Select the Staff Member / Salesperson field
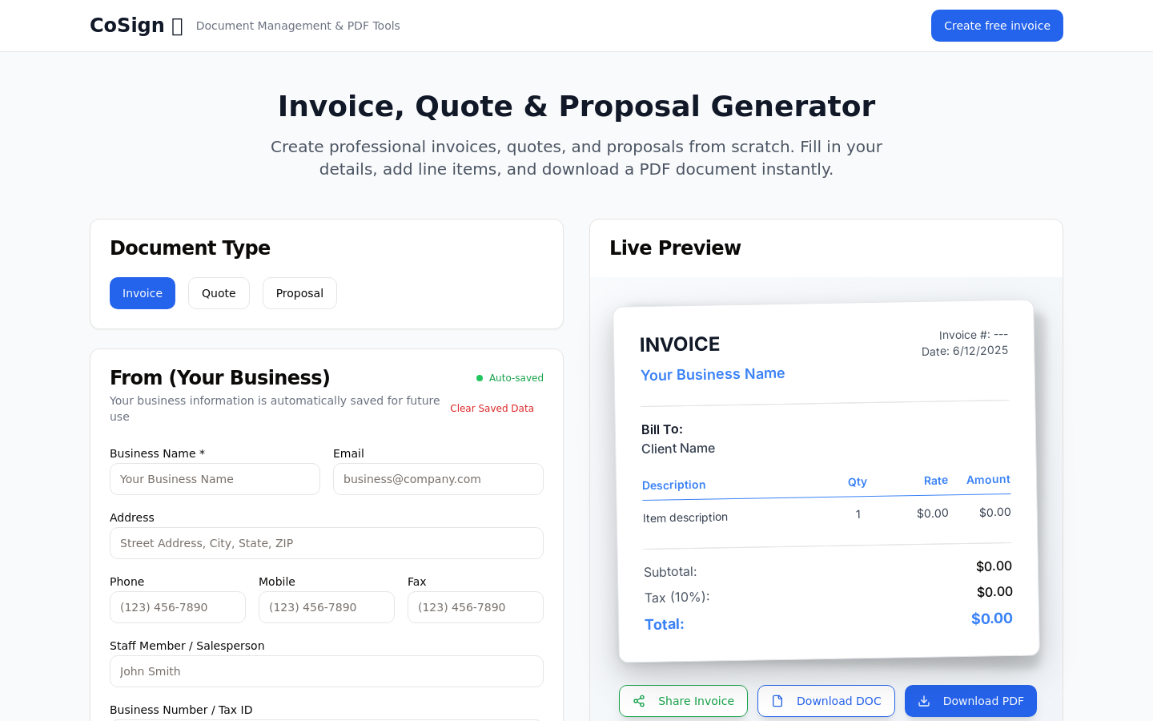Viewport: 1153px width, 721px height. coord(327,671)
